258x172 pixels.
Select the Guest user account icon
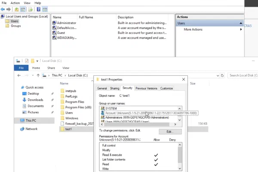coord(54,33)
